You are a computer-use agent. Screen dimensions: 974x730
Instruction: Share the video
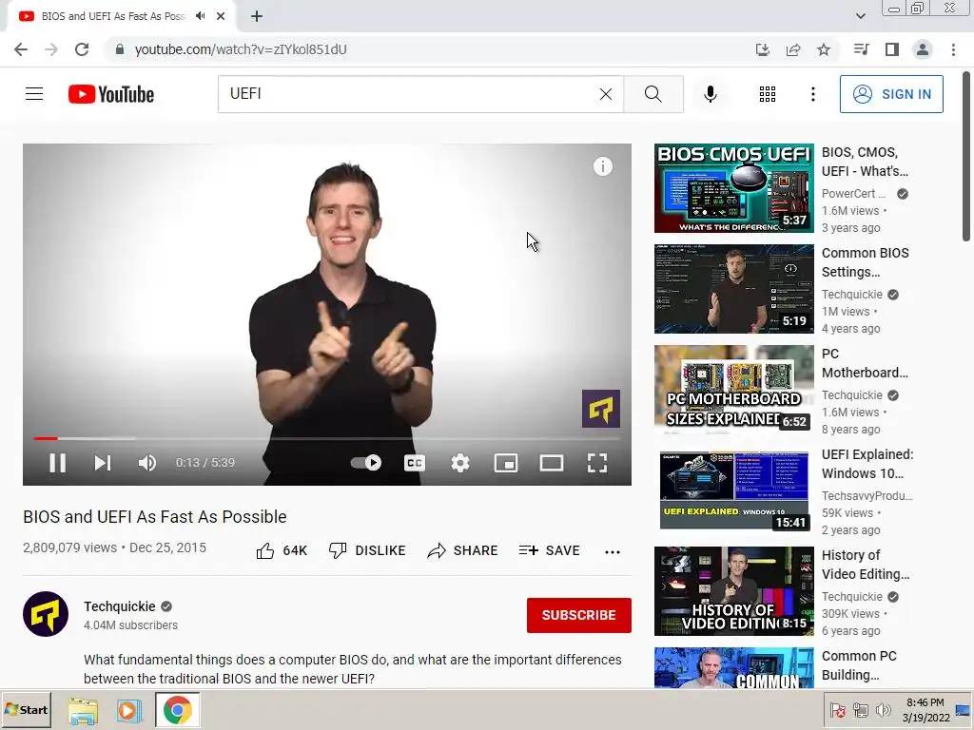click(463, 550)
